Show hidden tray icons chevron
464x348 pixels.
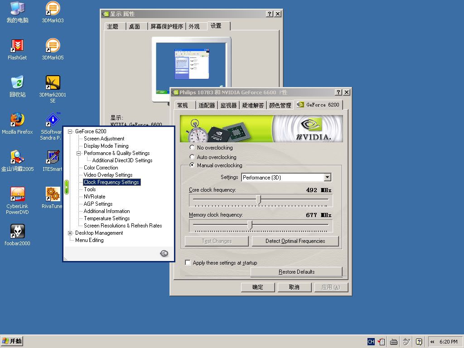(432, 342)
